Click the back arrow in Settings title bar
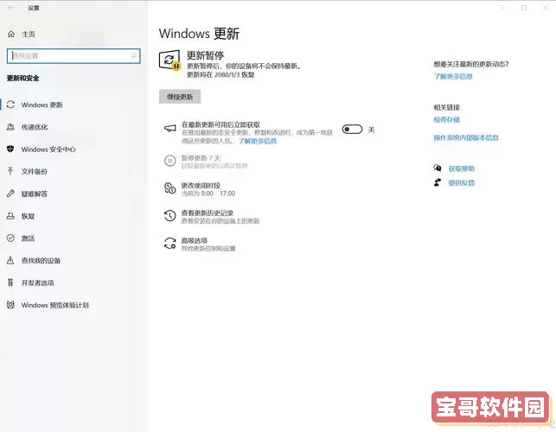556x432 pixels. [x=10, y=8]
